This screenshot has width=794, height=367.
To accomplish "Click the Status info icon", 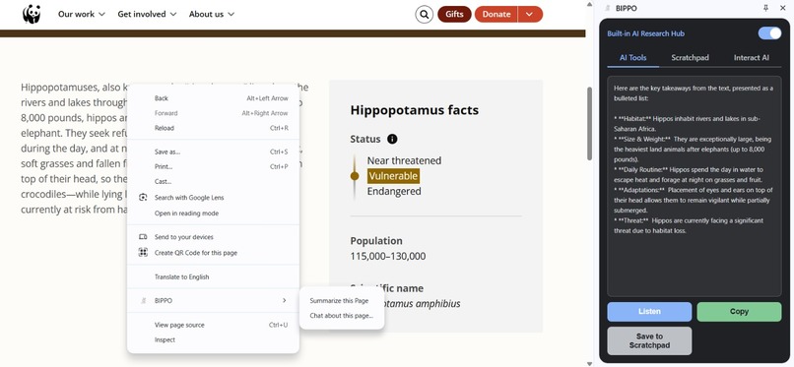I will 392,139.
